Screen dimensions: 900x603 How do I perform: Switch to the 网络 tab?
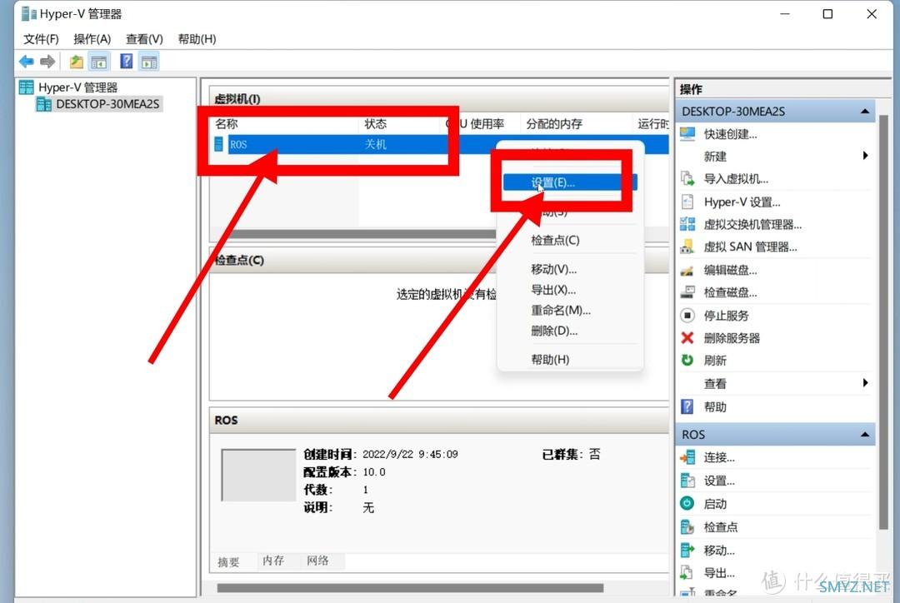tap(317, 561)
